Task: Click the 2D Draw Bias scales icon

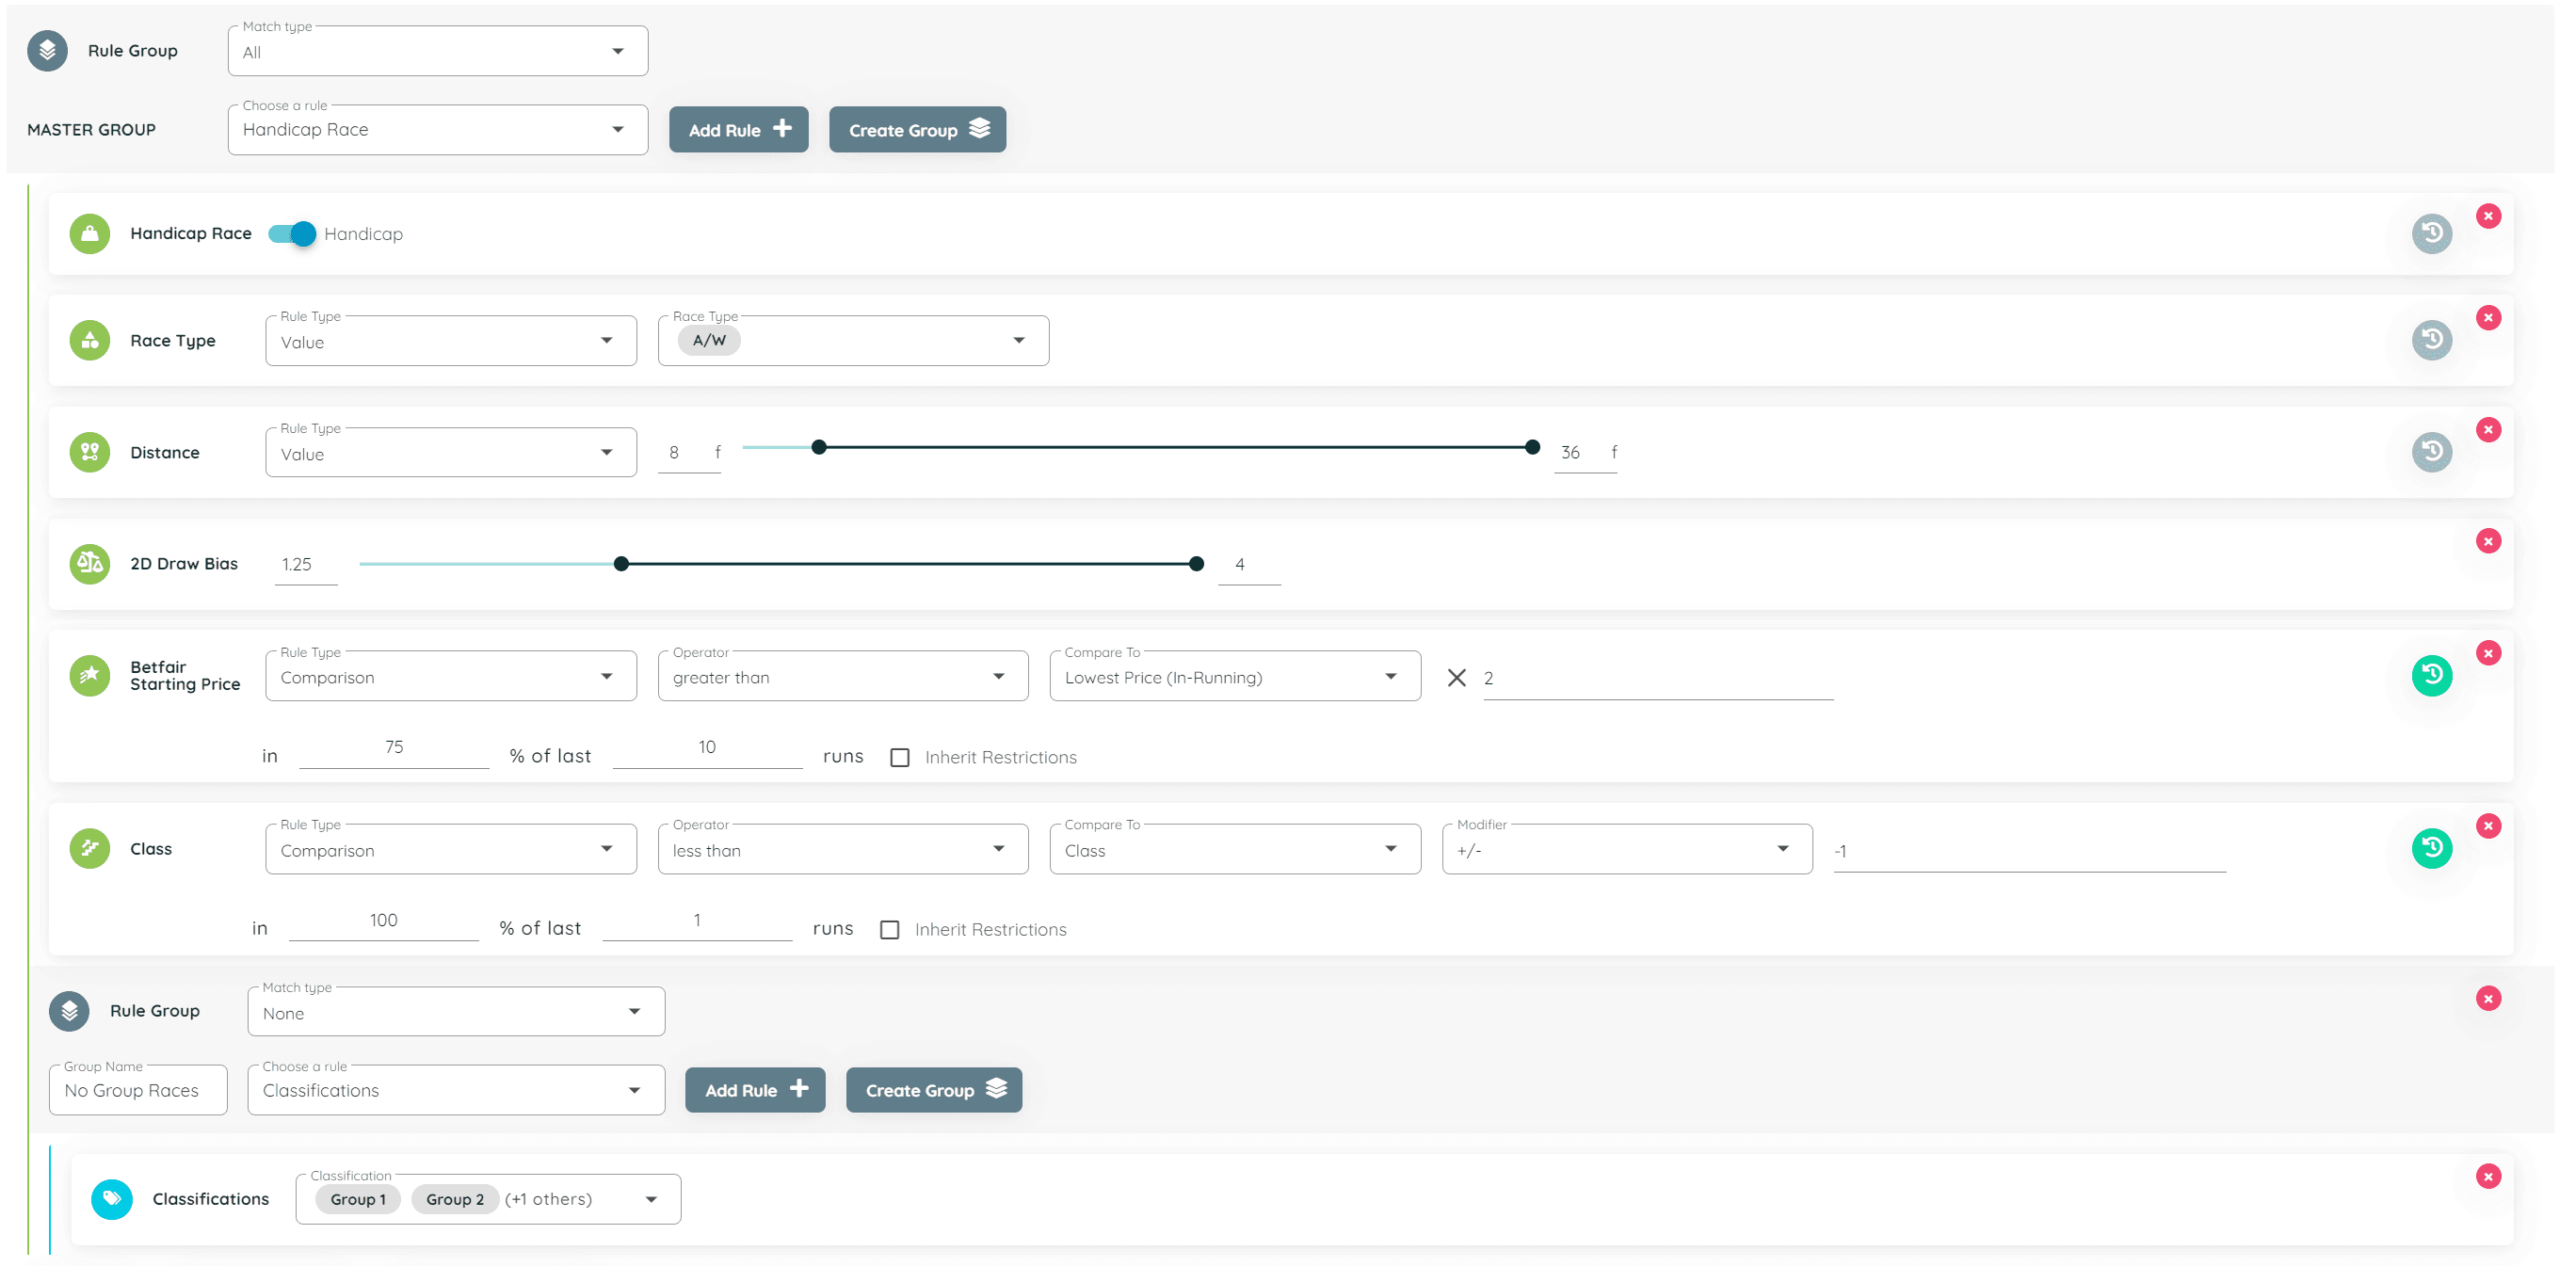Action: [90, 564]
